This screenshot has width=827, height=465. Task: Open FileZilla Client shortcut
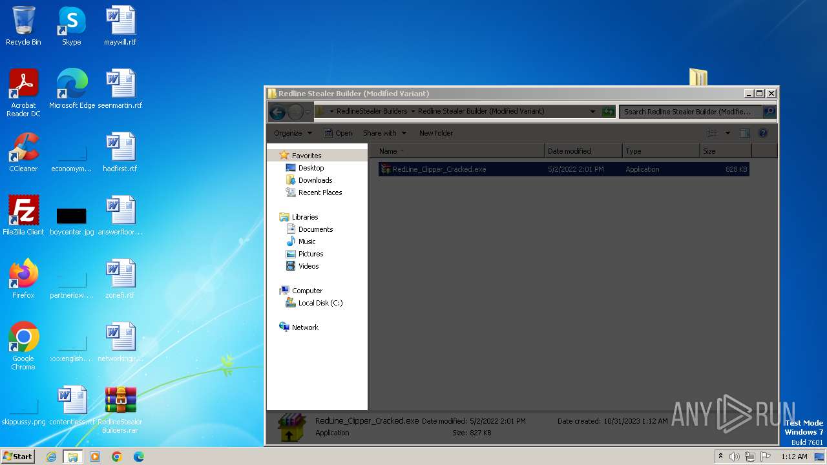coord(23,216)
